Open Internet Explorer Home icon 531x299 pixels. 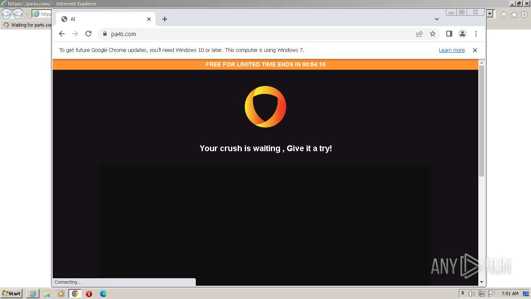click(x=504, y=15)
